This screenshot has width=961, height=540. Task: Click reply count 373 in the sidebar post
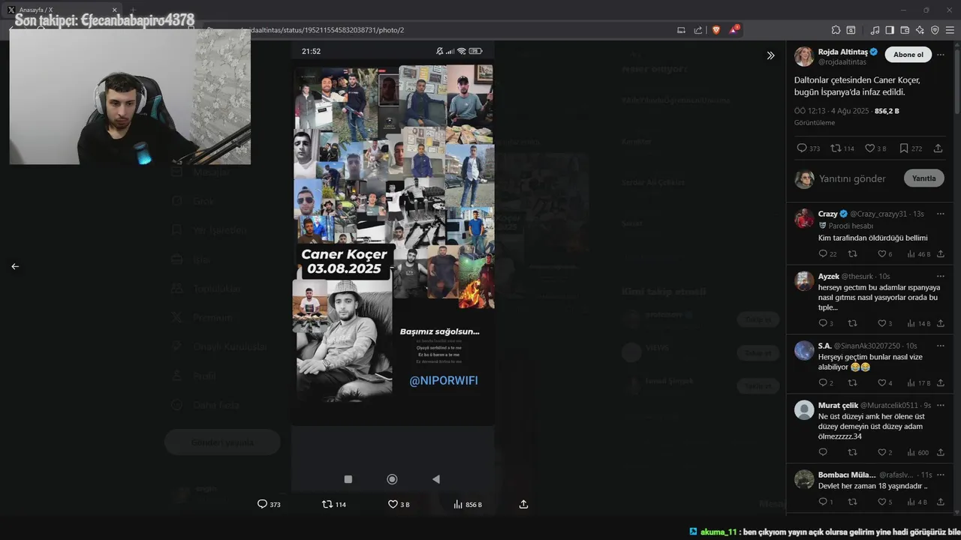808,148
